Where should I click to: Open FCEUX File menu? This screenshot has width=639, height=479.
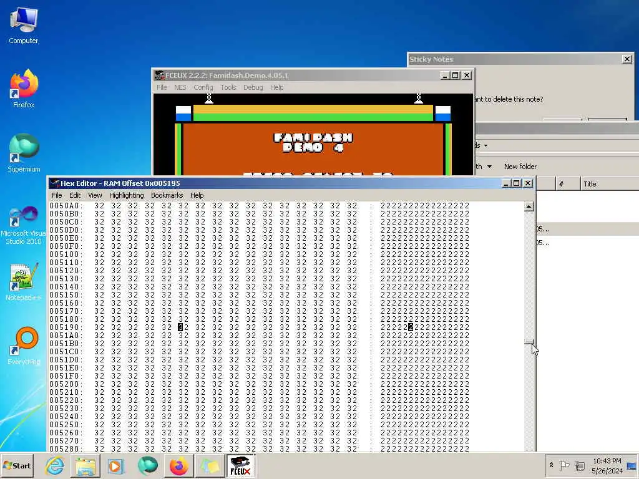point(162,87)
